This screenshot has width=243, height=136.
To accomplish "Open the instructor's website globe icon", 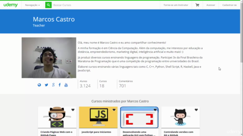I will (39, 85).
